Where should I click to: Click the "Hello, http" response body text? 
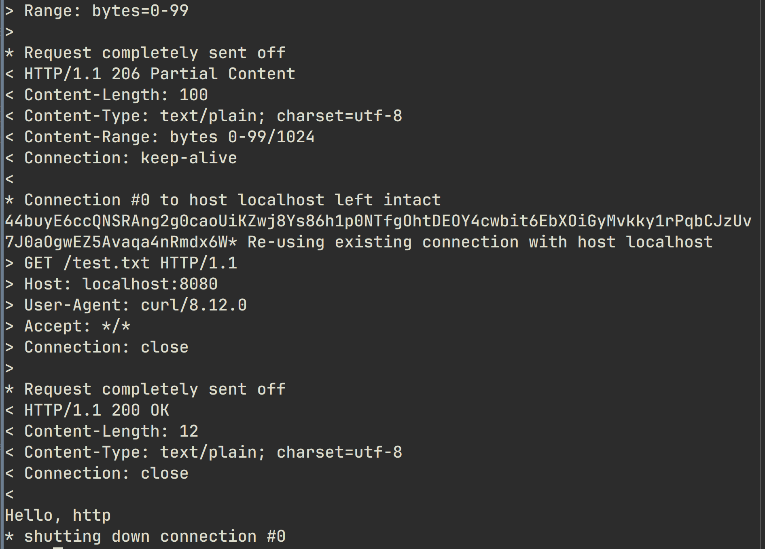pos(57,515)
